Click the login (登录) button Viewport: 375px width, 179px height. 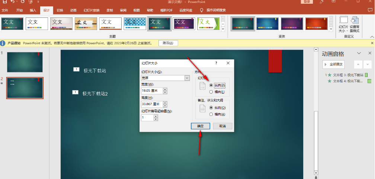tap(307, 1)
